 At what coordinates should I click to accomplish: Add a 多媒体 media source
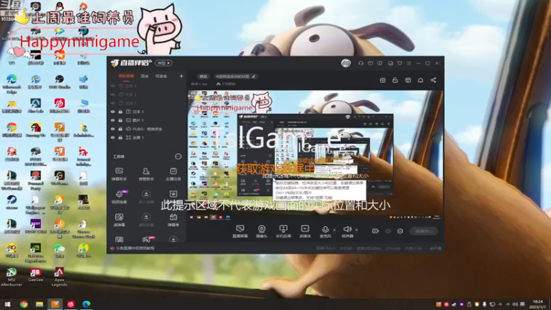coord(305,231)
